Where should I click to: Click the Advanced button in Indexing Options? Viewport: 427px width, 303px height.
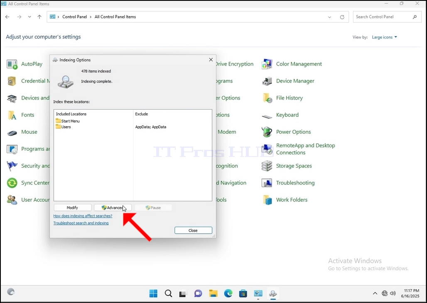[113, 208]
